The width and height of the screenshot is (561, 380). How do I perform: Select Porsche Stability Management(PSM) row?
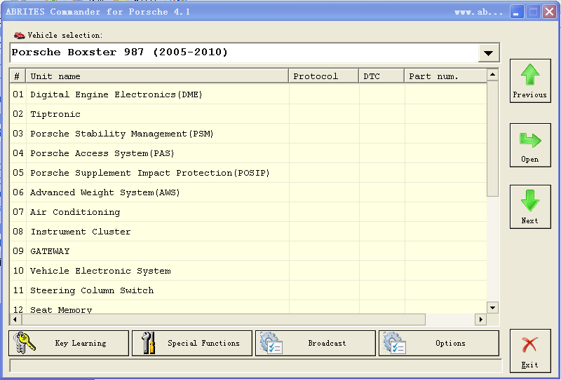point(248,134)
